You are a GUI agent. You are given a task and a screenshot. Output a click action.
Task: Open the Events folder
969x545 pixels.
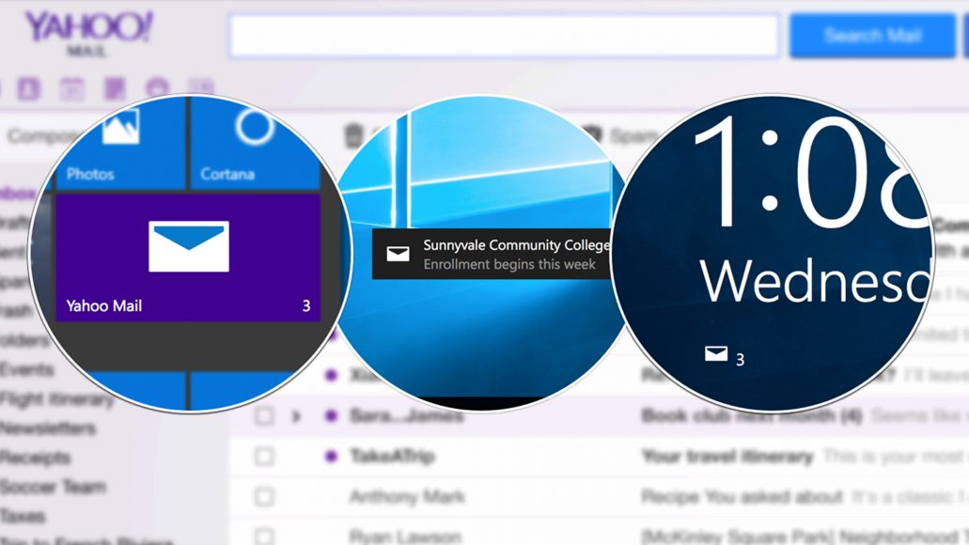26,369
